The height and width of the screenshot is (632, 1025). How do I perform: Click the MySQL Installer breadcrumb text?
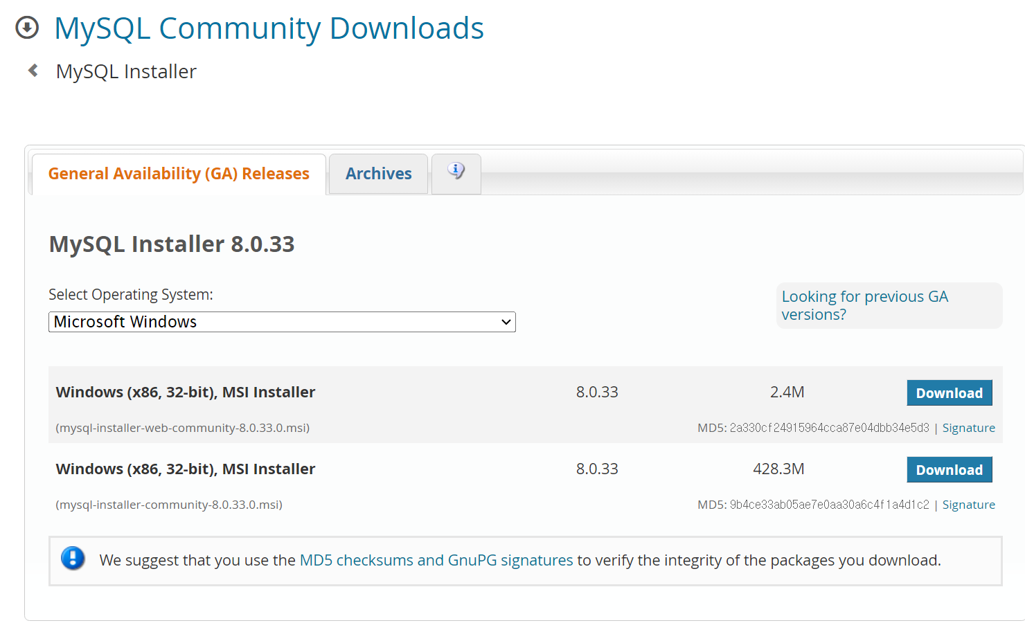pyautogui.click(x=126, y=71)
